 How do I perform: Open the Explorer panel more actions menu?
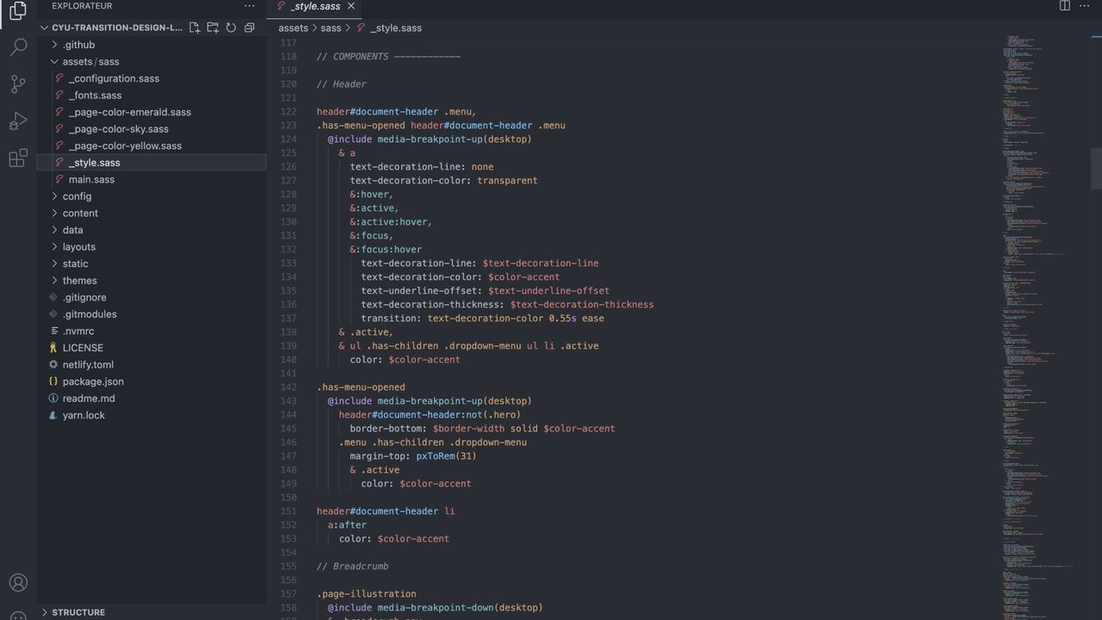[250, 6]
